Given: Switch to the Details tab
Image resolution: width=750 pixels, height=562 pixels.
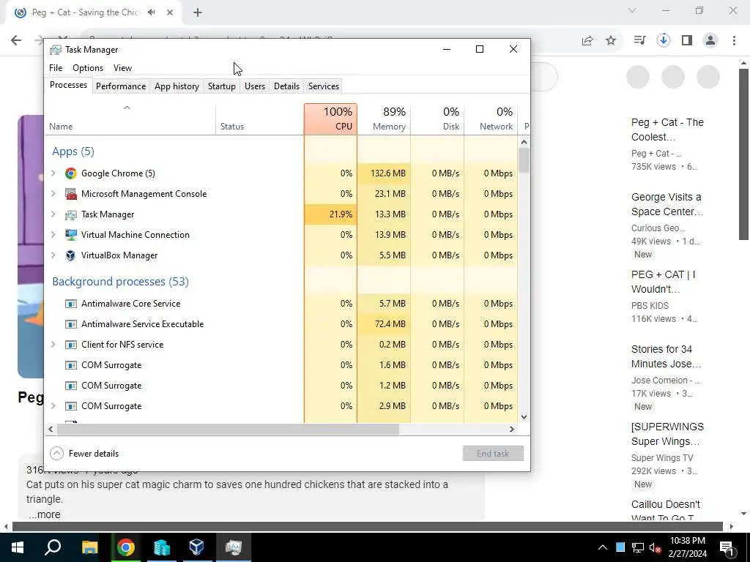Looking at the screenshot, I should [286, 86].
